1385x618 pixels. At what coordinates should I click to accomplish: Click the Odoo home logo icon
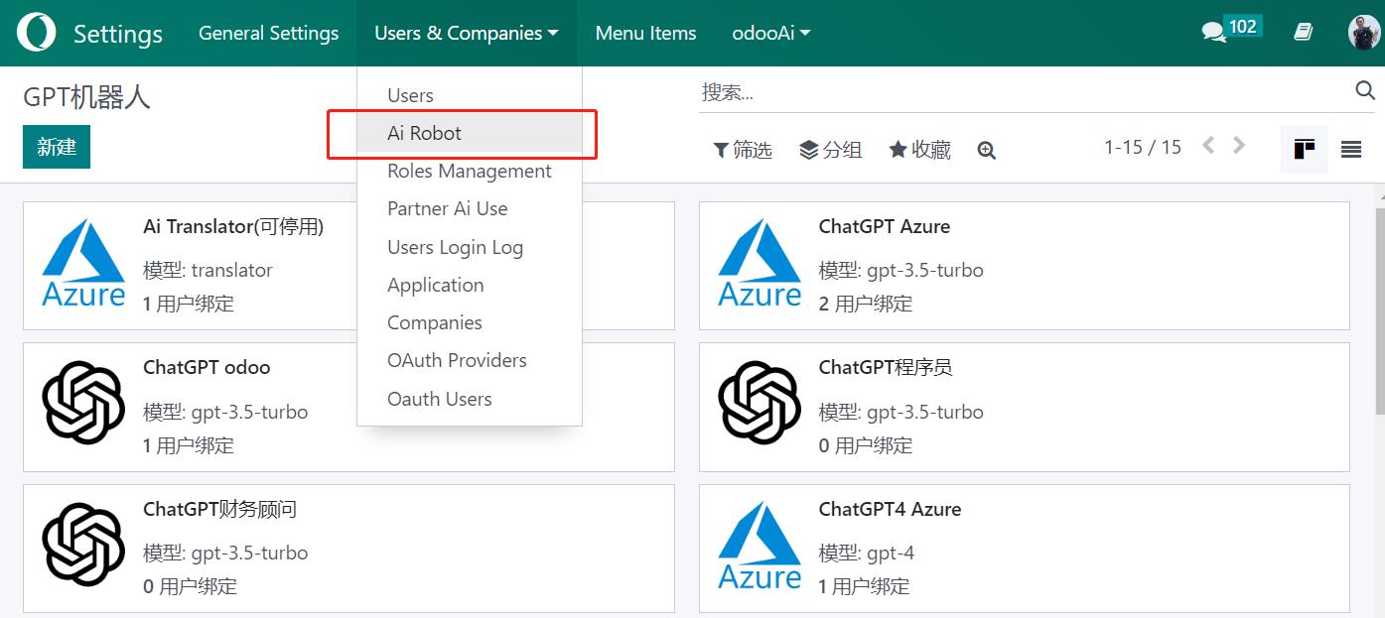[37, 33]
